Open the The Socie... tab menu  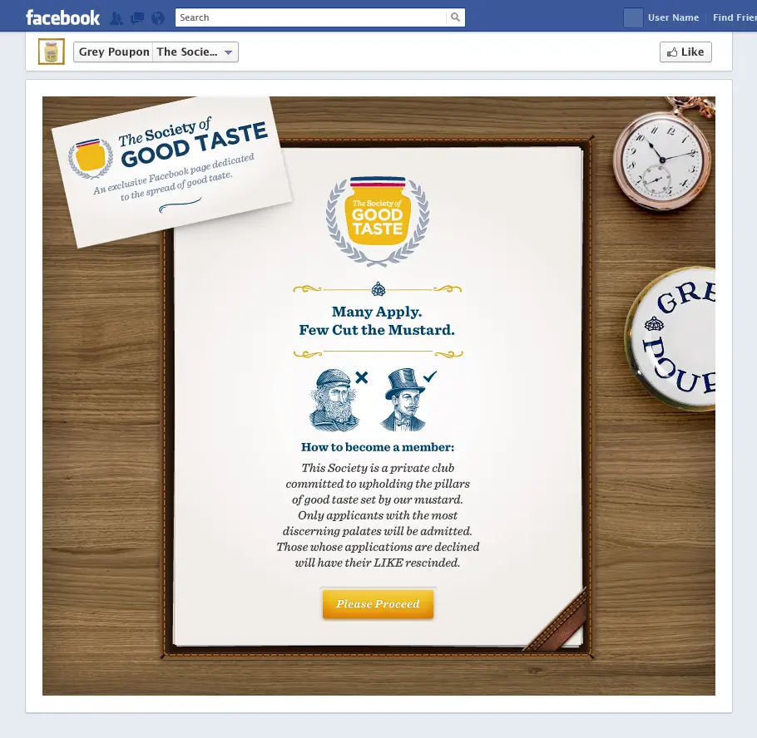pos(195,52)
